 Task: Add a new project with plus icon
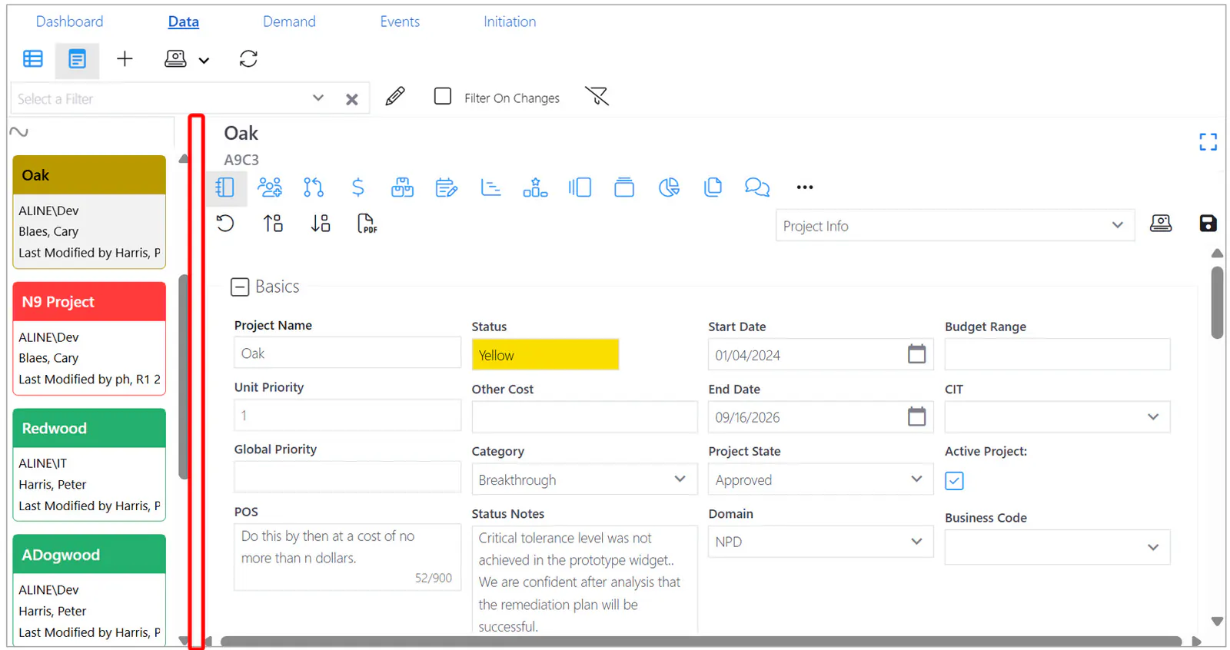[125, 59]
